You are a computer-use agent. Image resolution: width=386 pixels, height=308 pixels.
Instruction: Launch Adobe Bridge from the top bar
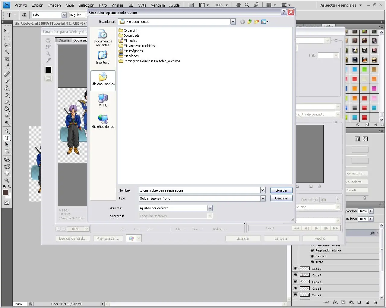(191, 5)
